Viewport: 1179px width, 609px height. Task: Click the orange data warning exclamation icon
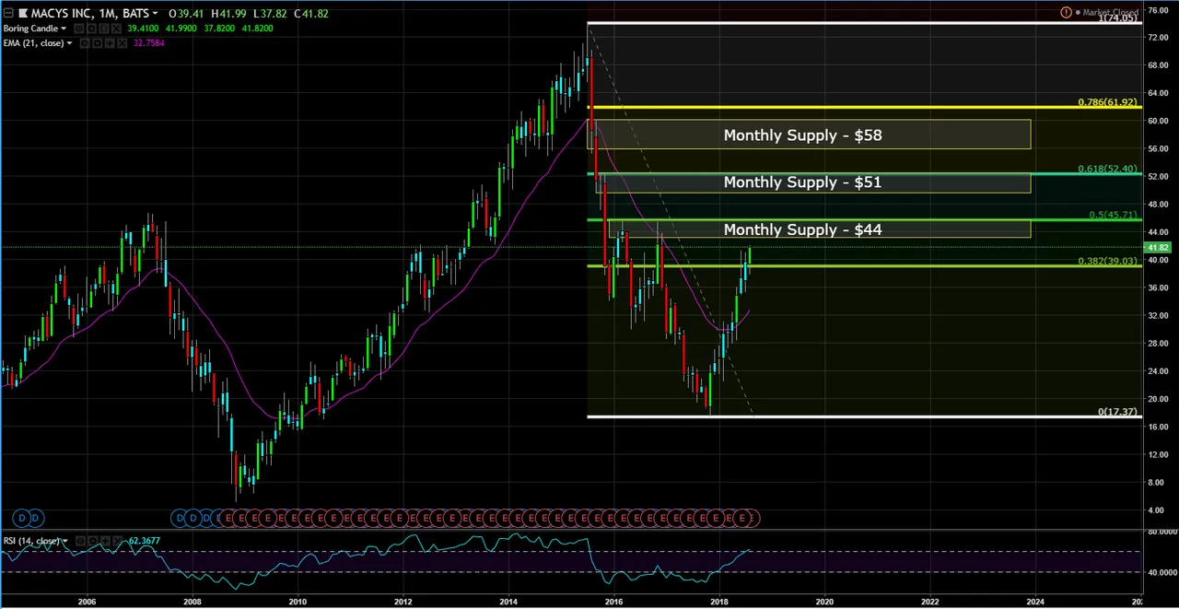coord(1066,13)
